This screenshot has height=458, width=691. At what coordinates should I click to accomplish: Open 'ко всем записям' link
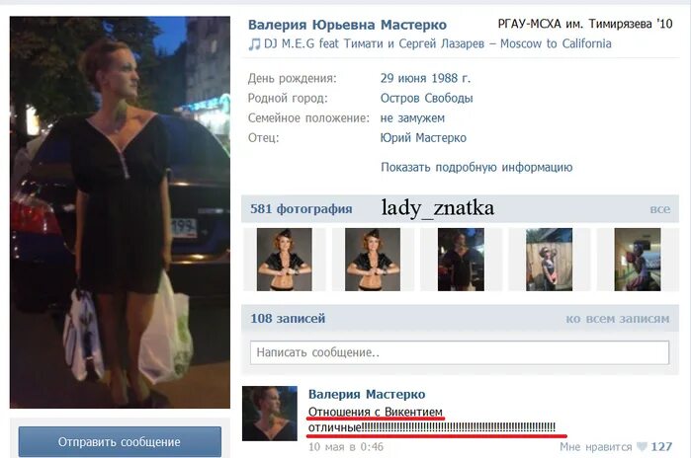pyautogui.click(x=618, y=319)
